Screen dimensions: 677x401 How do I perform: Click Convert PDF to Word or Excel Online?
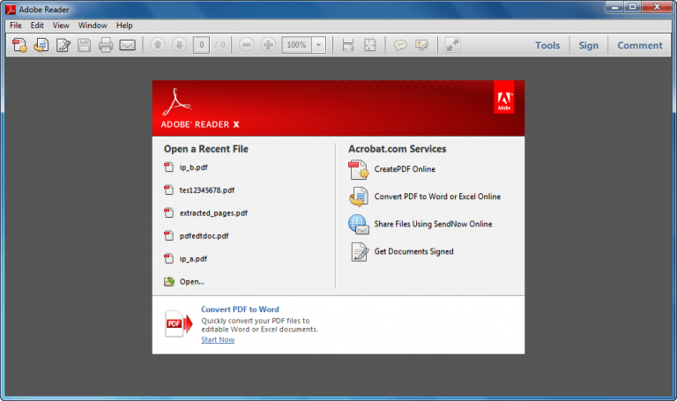(437, 197)
